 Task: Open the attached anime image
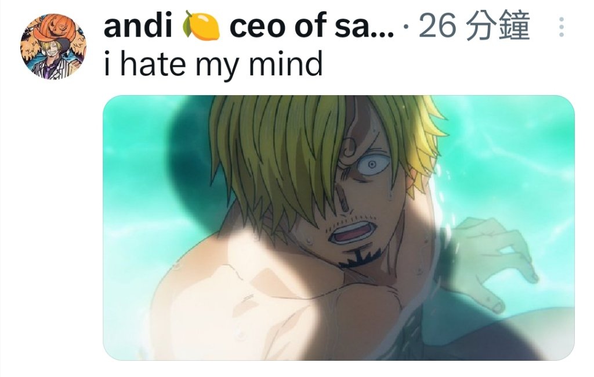(x=339, y=228)
